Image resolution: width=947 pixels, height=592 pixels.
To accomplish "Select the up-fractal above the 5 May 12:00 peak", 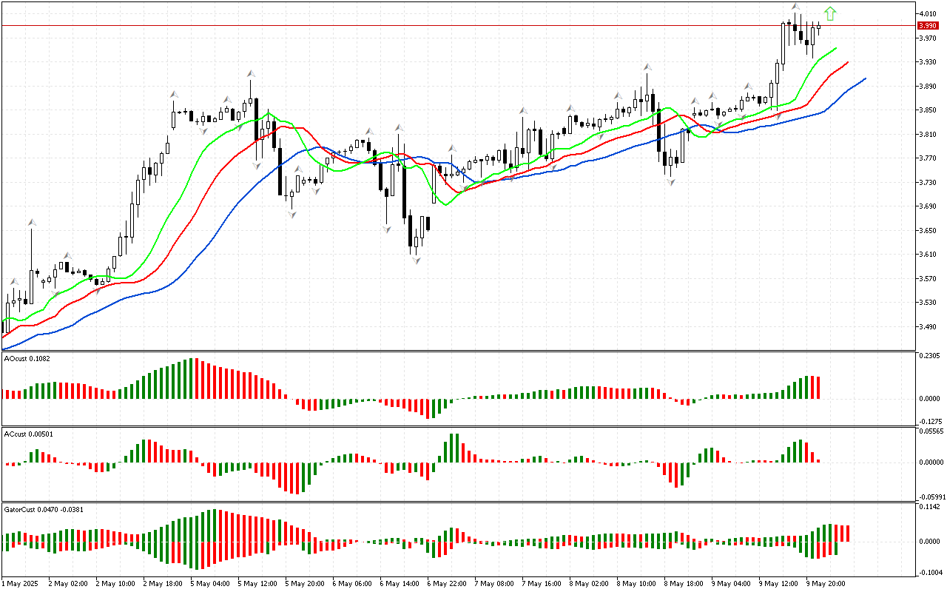I will (251, 73).
